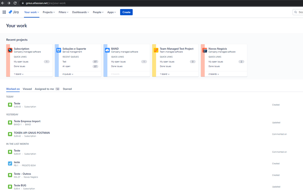This screenshot has width=303, height=194.
Task: Click the Jira logo
Action: pyautogui.click(x=14, y=12)
